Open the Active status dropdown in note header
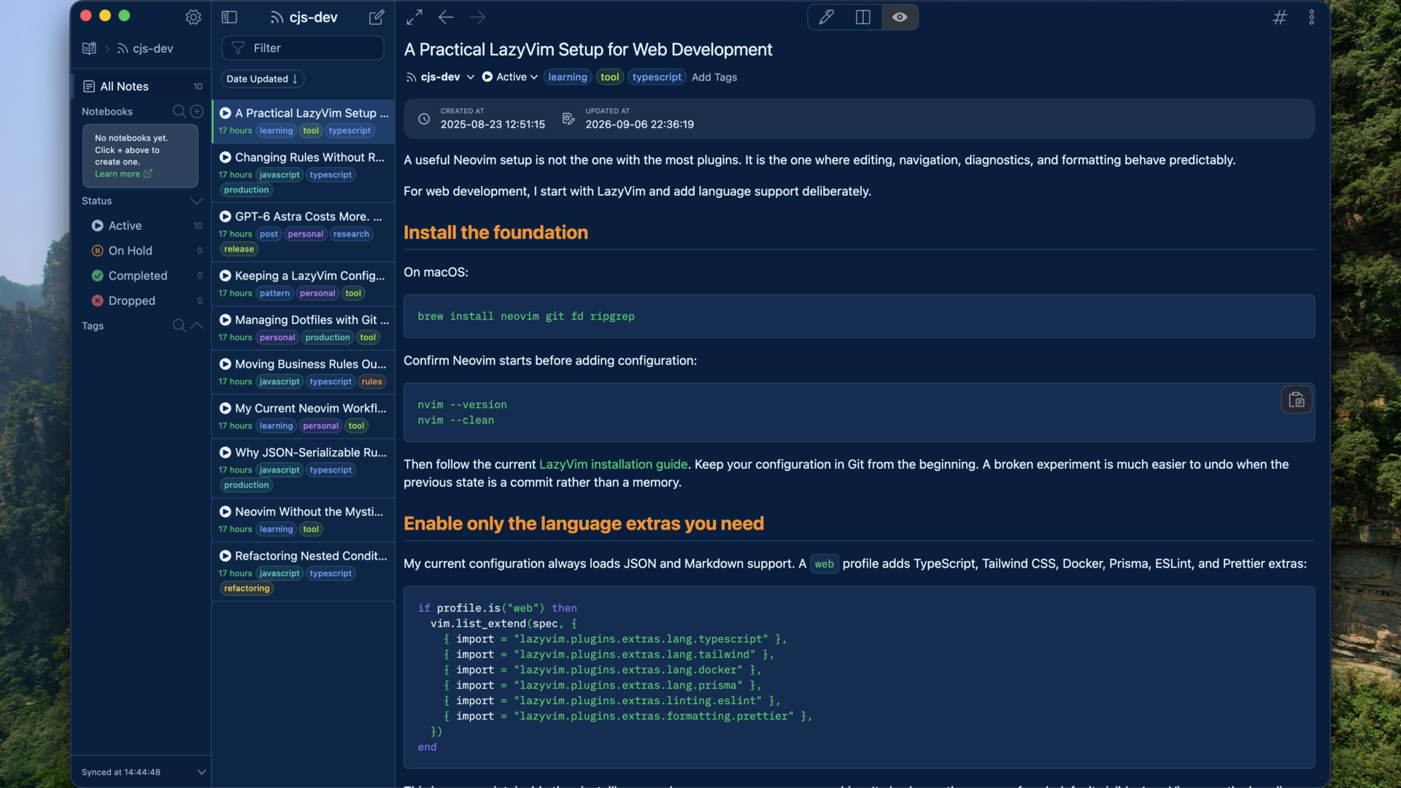The image size is (1401, 788). [x=510, y=77]
